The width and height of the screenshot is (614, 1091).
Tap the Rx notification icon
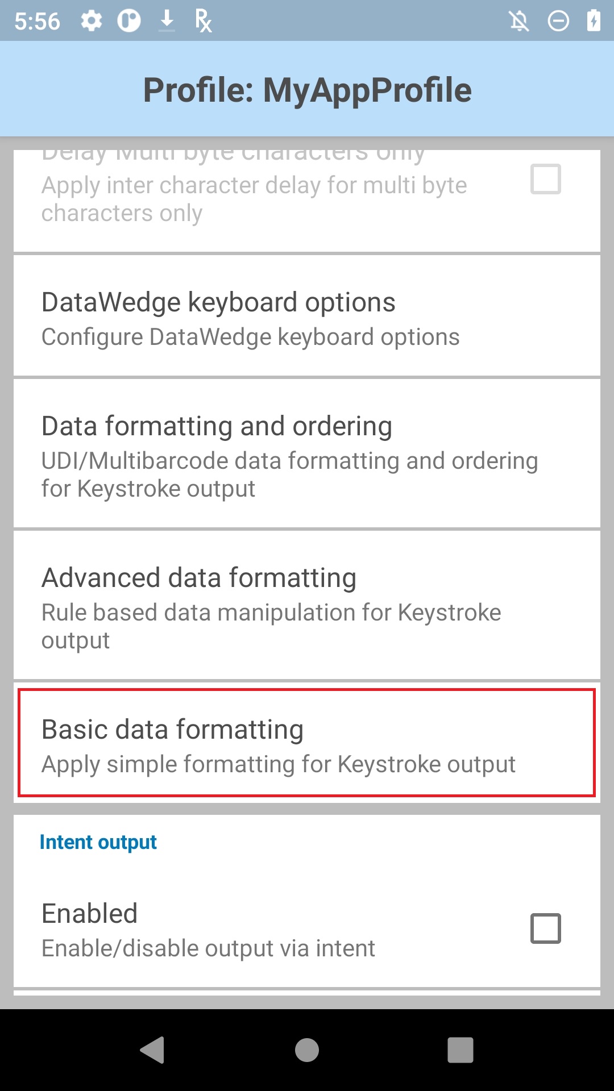click(203, 21)
